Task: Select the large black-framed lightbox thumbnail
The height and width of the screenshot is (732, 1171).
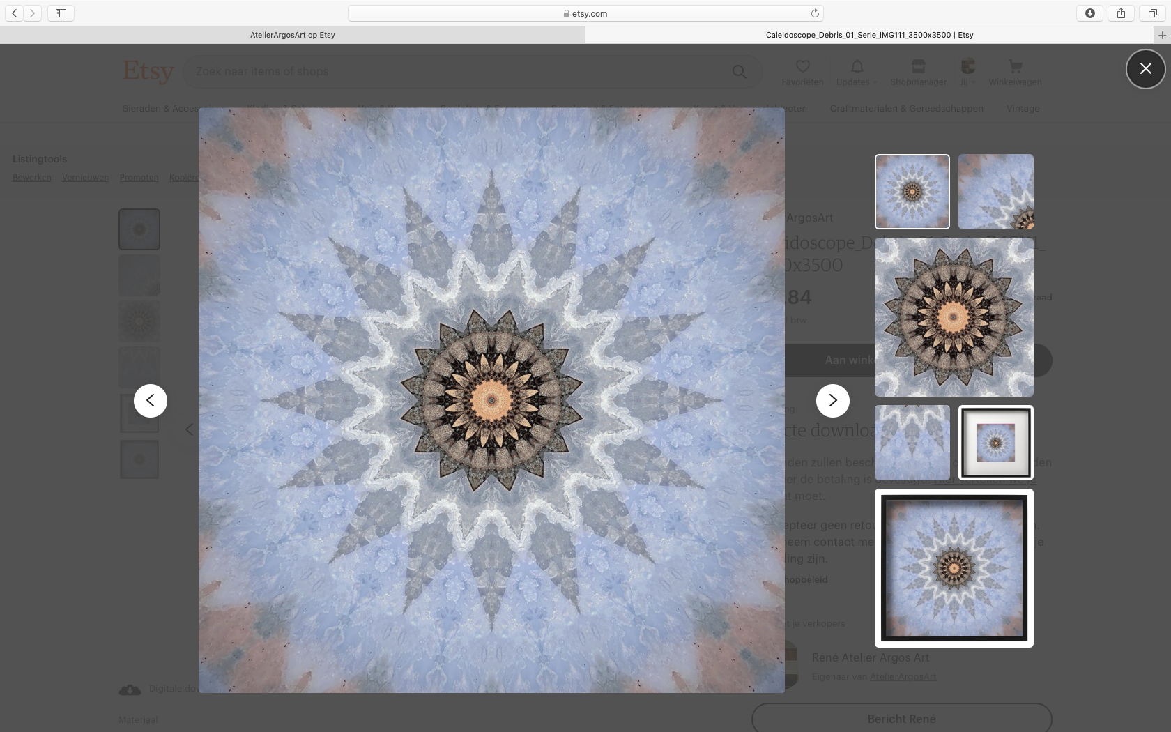Action: (954, 568)
